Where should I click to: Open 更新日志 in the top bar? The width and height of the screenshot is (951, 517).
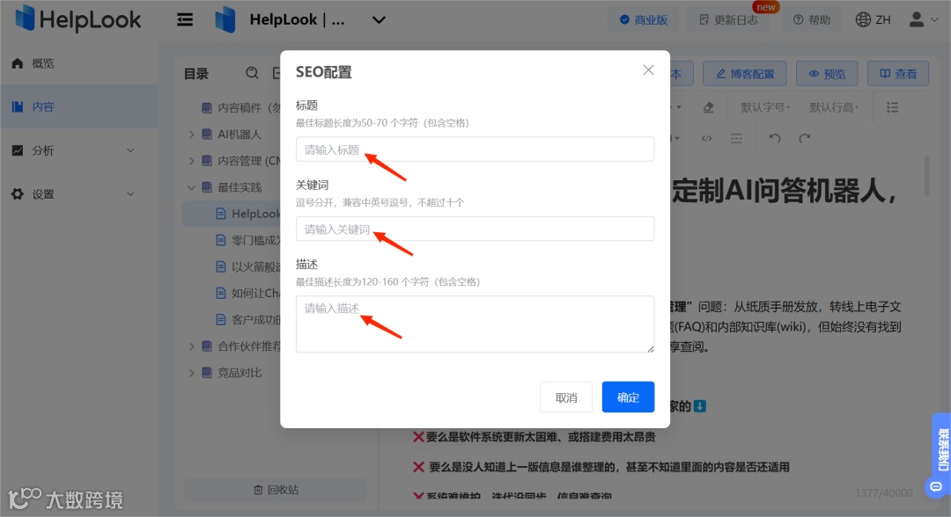pyautogui.click(x=728, y=18)
